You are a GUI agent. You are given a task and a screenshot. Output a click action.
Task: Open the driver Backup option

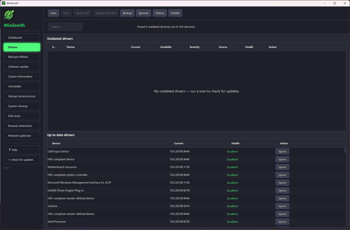tap(127, 13)
